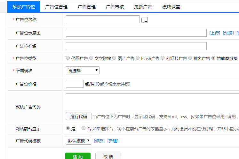The image size is (239, 159).
Task: Choose 幻灯片广告 ad type
Action: pyautogui.click(x=163, y=58)
